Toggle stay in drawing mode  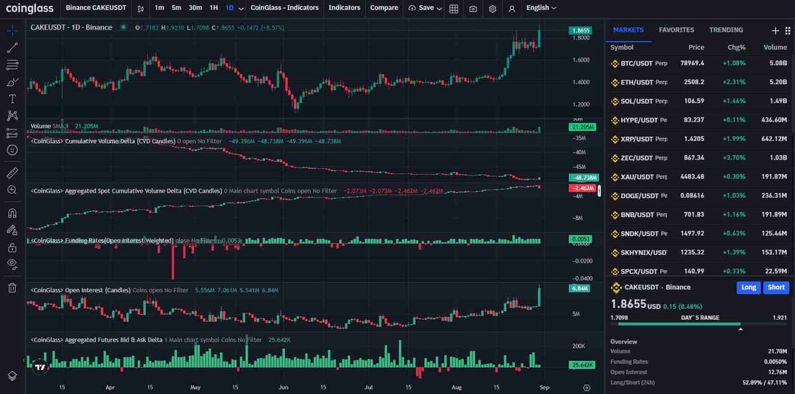click(x=12, y=230)
